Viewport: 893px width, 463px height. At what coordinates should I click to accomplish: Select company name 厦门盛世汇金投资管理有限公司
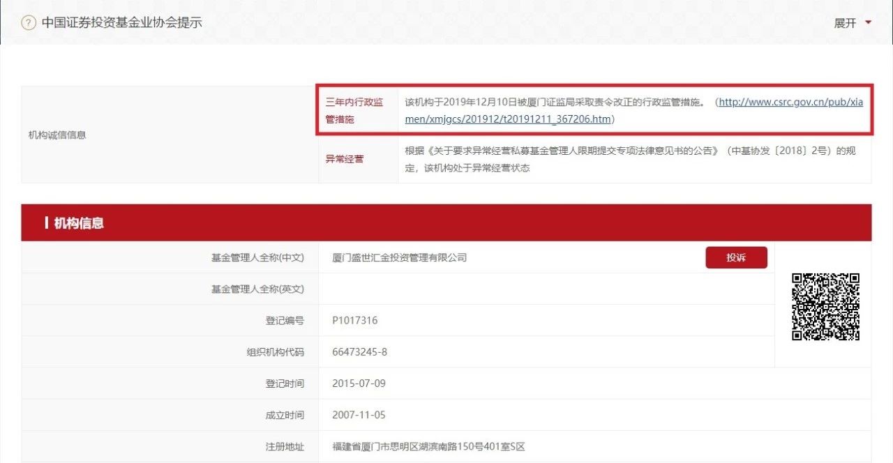click(x=400, y=257)
